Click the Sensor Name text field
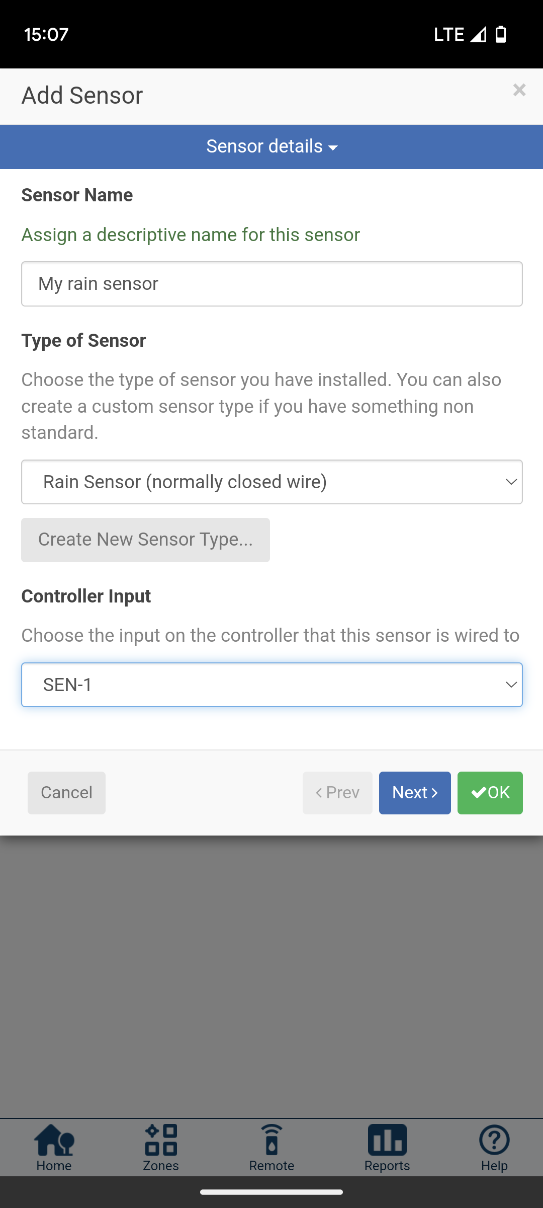The image size is (543, 1208). 271,284
